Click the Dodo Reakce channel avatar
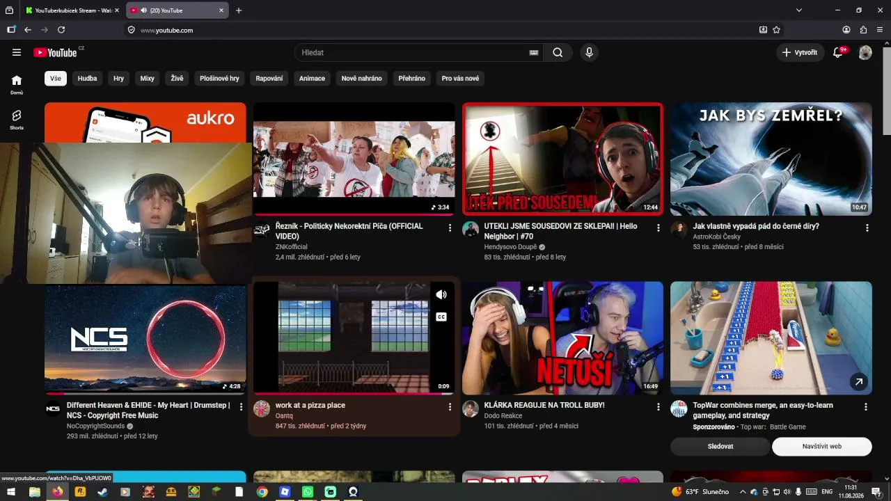This screenshot has width=891, height=501. point(471,408)
